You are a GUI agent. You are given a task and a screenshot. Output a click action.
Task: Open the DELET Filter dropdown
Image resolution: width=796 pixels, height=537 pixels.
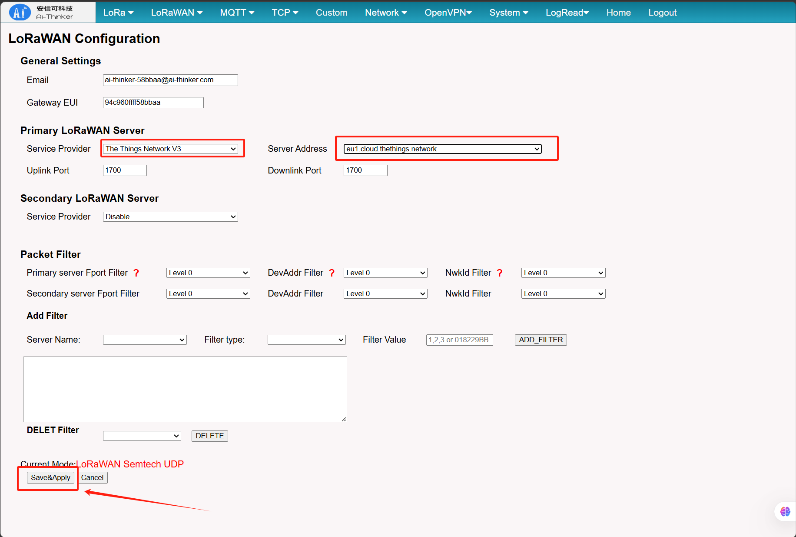click(x=142, y=436)
